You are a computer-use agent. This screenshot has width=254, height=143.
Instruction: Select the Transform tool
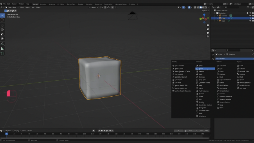2,39
